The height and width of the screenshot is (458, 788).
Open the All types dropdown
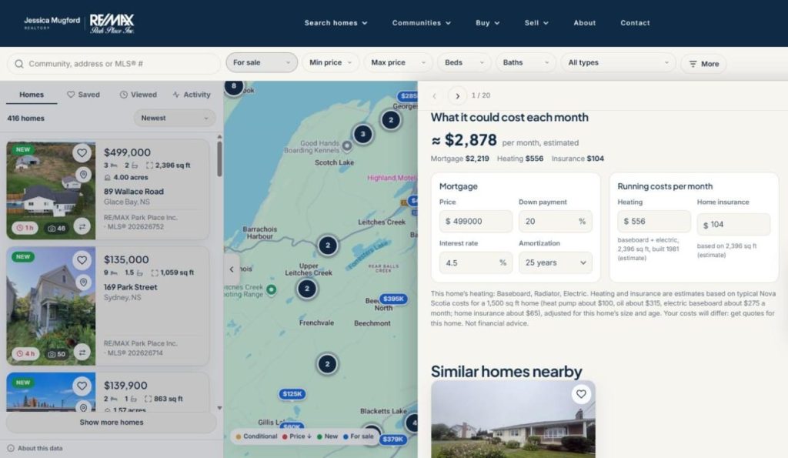(x=618, y=62)
